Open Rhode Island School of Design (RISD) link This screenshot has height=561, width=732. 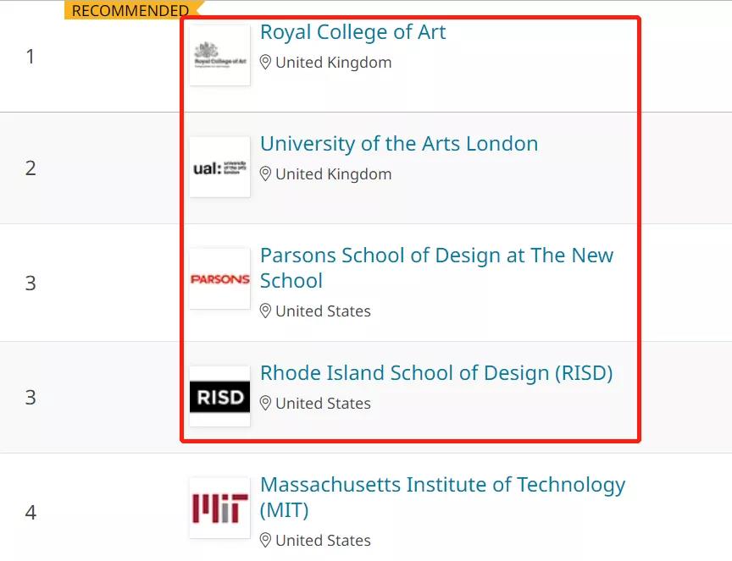click(436, 373)
